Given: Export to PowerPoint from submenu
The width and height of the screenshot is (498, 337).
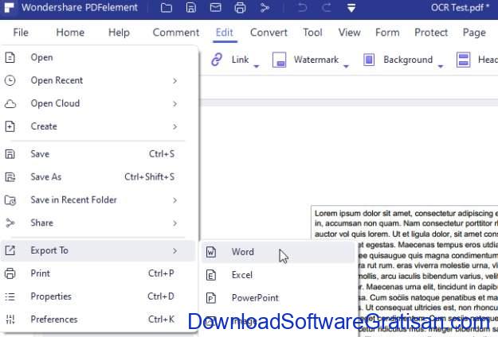Looking at the screenshot, I should 278,298.
